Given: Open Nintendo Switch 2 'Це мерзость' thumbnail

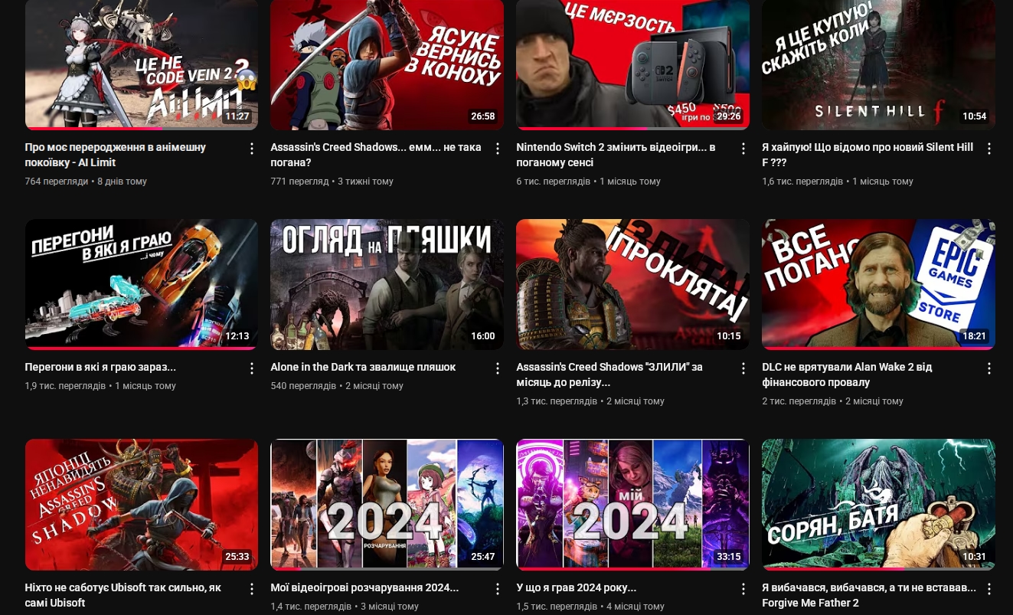Looking at the screenshot, I should (632, 65).
